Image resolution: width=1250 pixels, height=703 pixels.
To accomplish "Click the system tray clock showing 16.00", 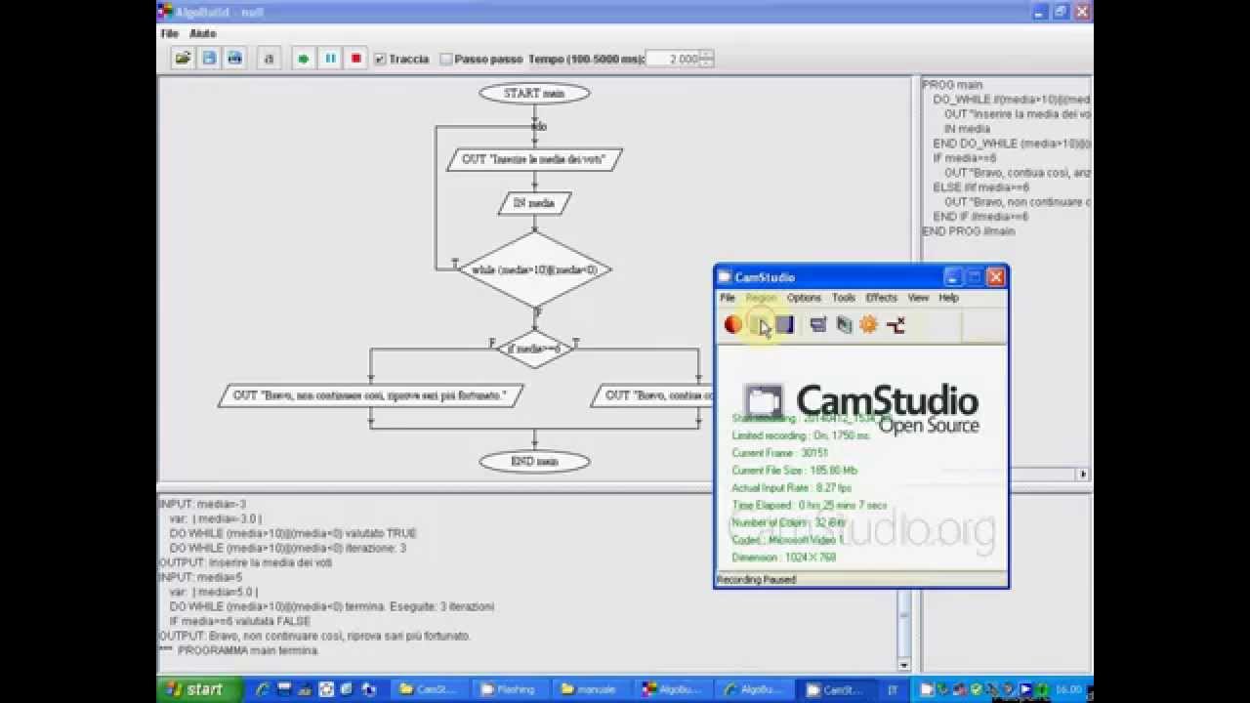I will (1068, 689).
